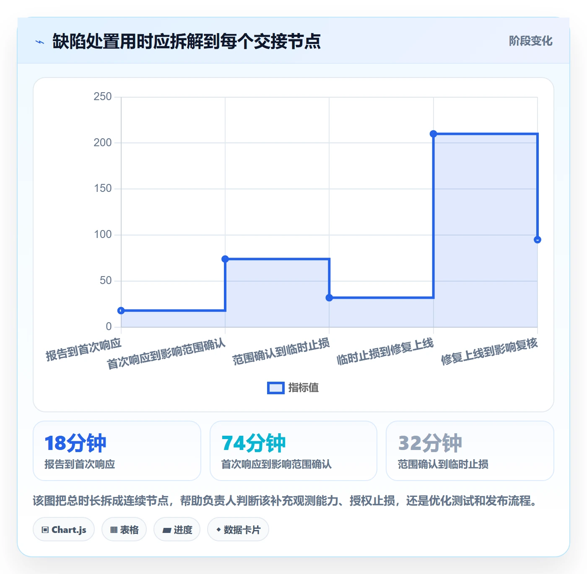Select the 表格 tag chip
The image size is (587, 574).
click(x=124, y=530)
